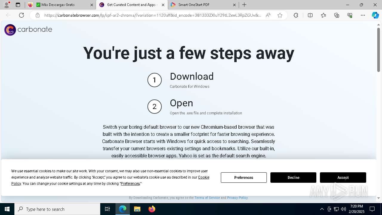Viewport: 382px width, 215px height.
Task: Open the clock and calendar
Action: (357, 209)
